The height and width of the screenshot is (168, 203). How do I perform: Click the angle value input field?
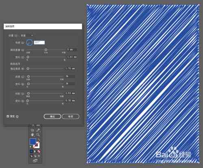[39, 42]
